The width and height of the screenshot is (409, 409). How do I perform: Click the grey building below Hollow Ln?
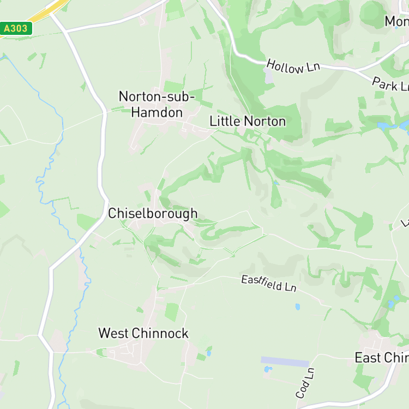click(x=269, y=76)
